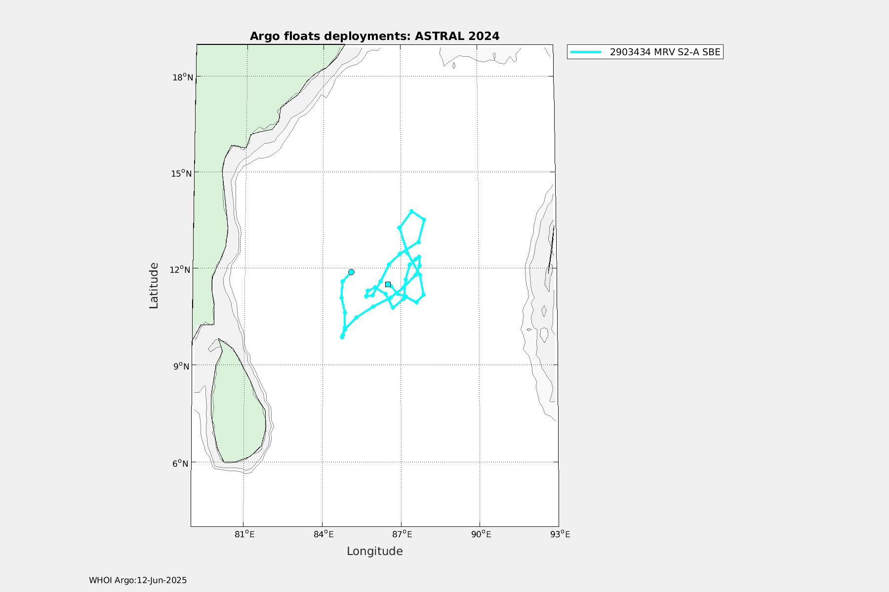889x592 pixels.
Task: Click the 6°N latitude tick label
Action: [x=181, y=463]
